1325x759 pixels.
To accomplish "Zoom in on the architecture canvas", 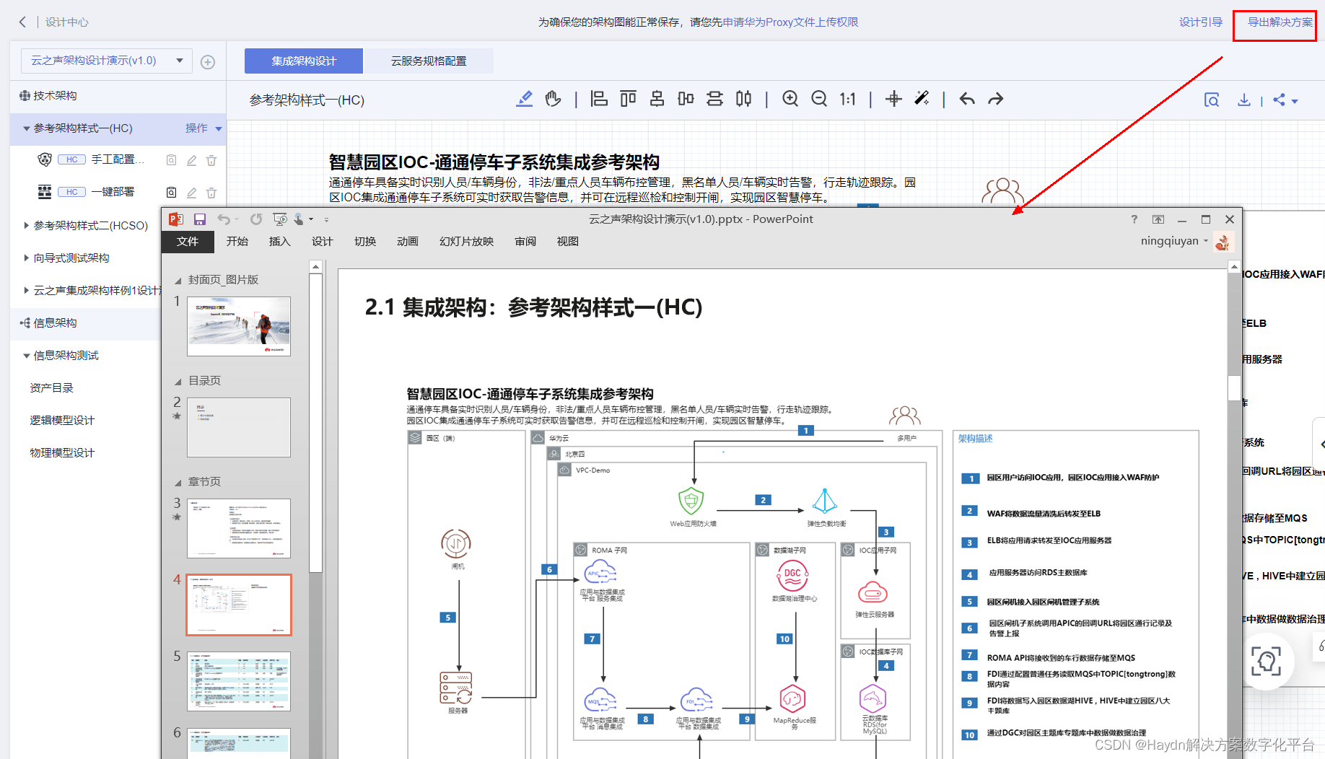I will point(790,99).
